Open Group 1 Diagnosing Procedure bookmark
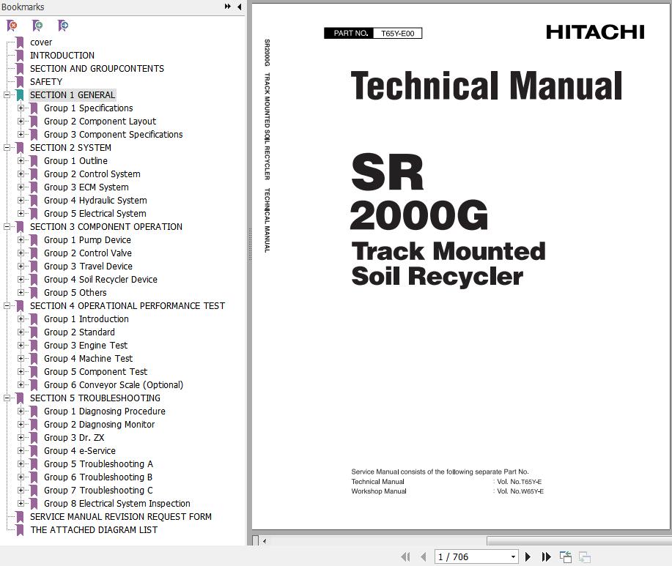This screenshot has height=566, width=672. (105, 412)
